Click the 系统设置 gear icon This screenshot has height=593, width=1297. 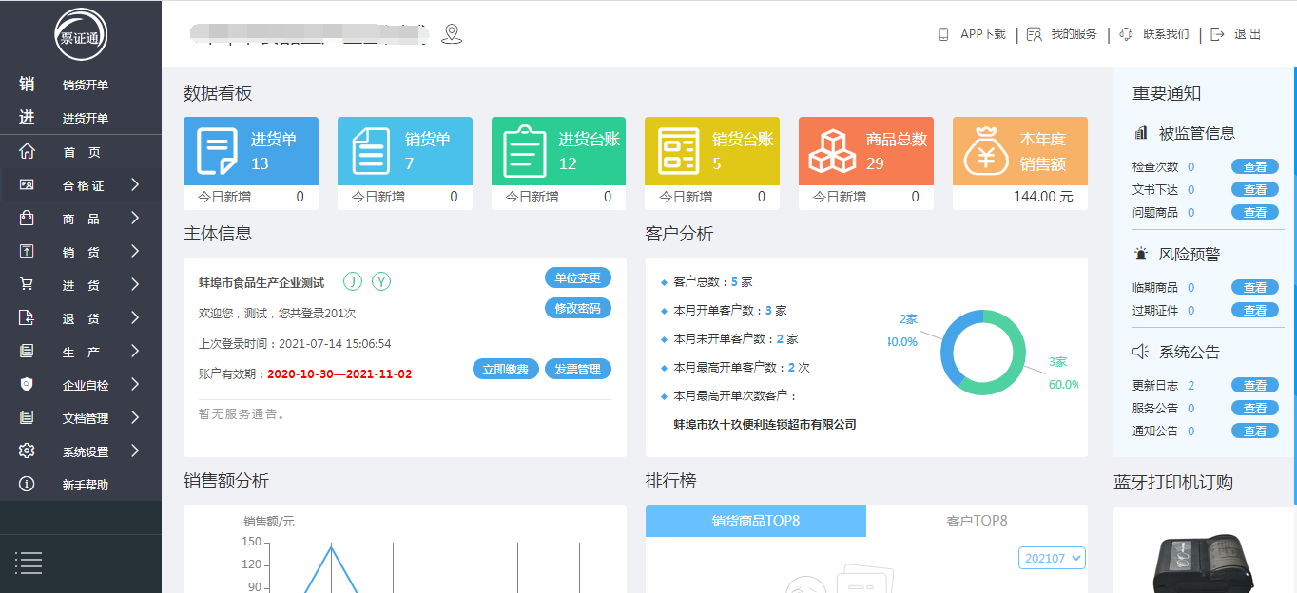[x=27, y=451]
